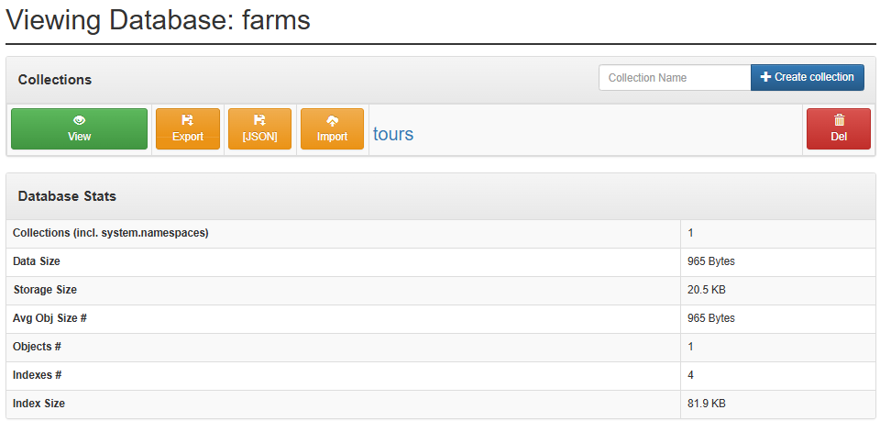Screen dimensions: 880x421
Task: Click the eye icon on View button
Action: click(79, 120)
